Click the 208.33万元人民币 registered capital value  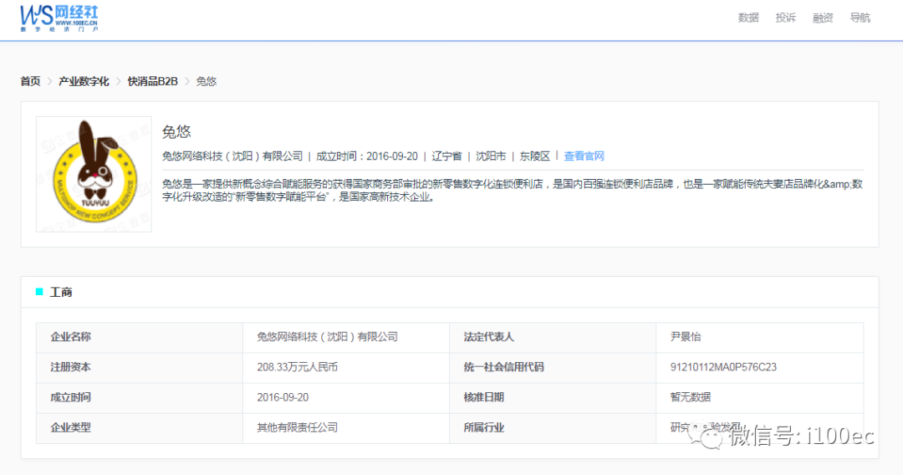tap(297, 367)
